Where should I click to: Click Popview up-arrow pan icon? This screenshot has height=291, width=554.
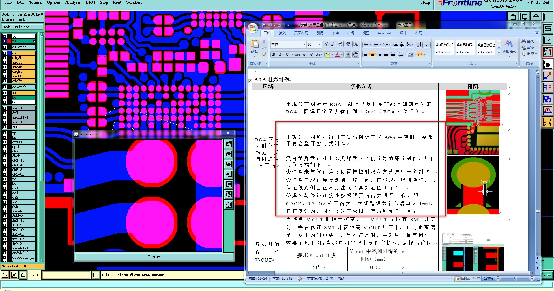(x=229, y=154)
